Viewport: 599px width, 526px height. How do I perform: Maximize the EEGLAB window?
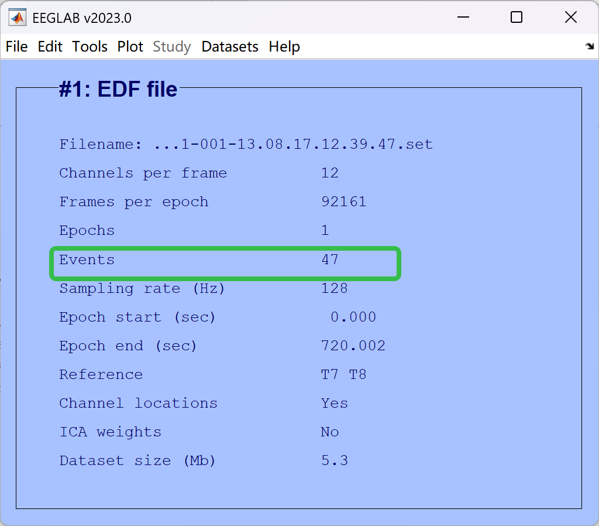point(517,17)
